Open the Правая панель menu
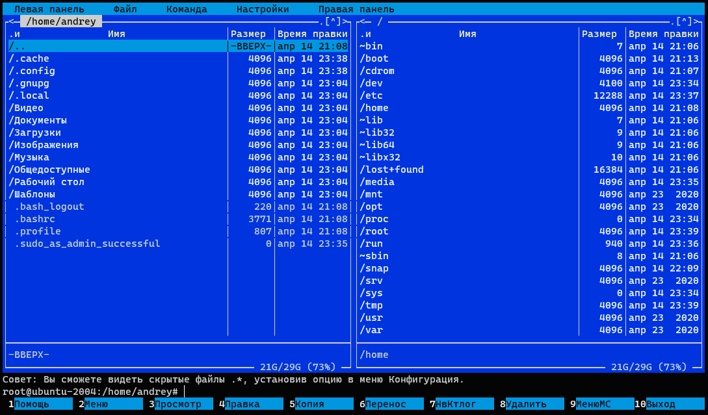Image resolution: width=708 pixels, height=415 pixels. pyautogui.click(x=356, y=9)
